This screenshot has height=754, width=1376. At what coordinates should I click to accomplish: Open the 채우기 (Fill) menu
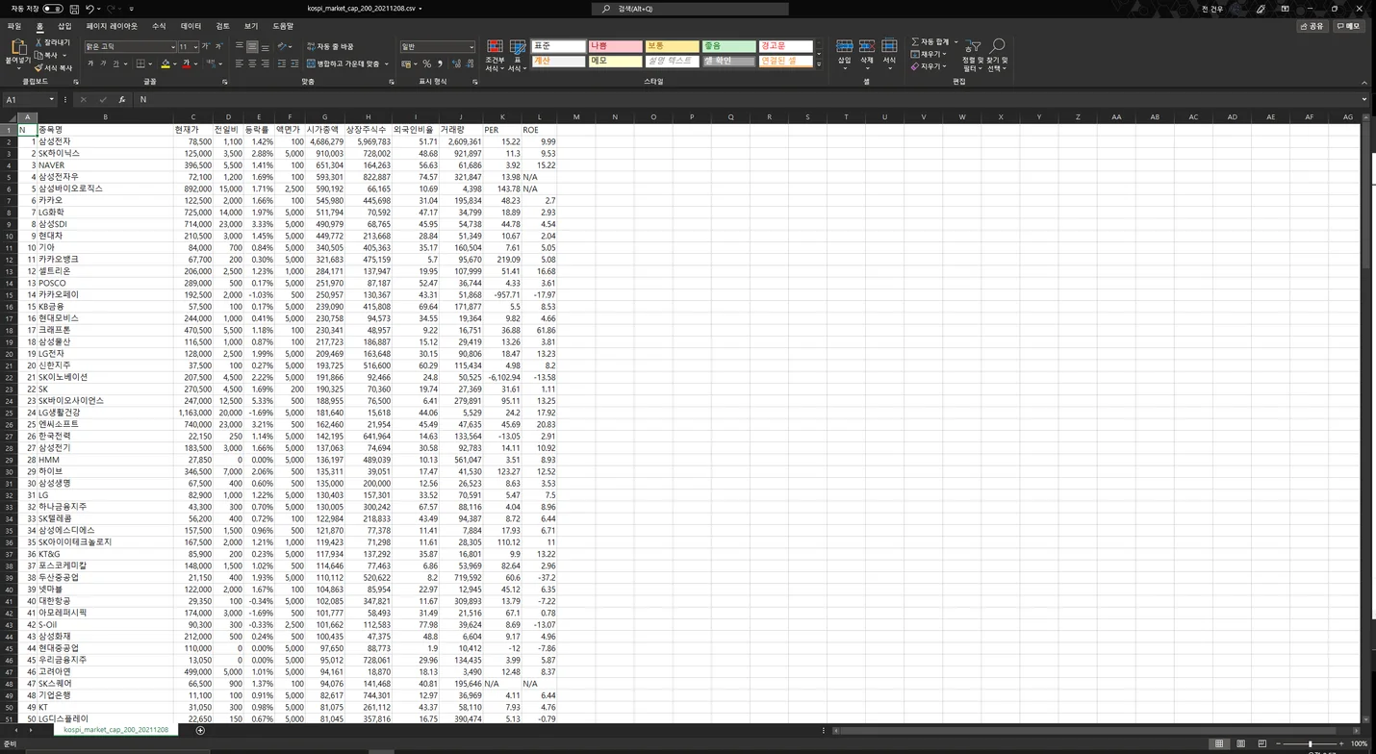(x=930, y=55)
